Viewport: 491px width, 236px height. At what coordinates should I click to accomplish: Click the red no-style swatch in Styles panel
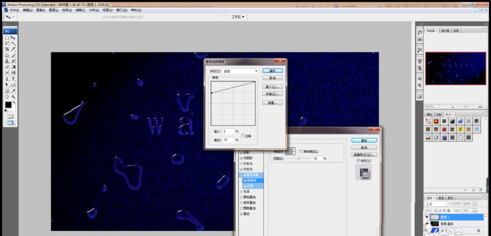(x=428, y=121)
